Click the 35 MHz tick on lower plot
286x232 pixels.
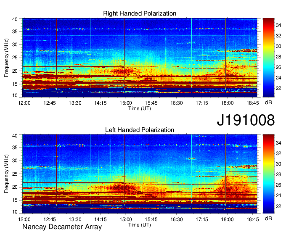pyautogui.click(x=15, y=148)
